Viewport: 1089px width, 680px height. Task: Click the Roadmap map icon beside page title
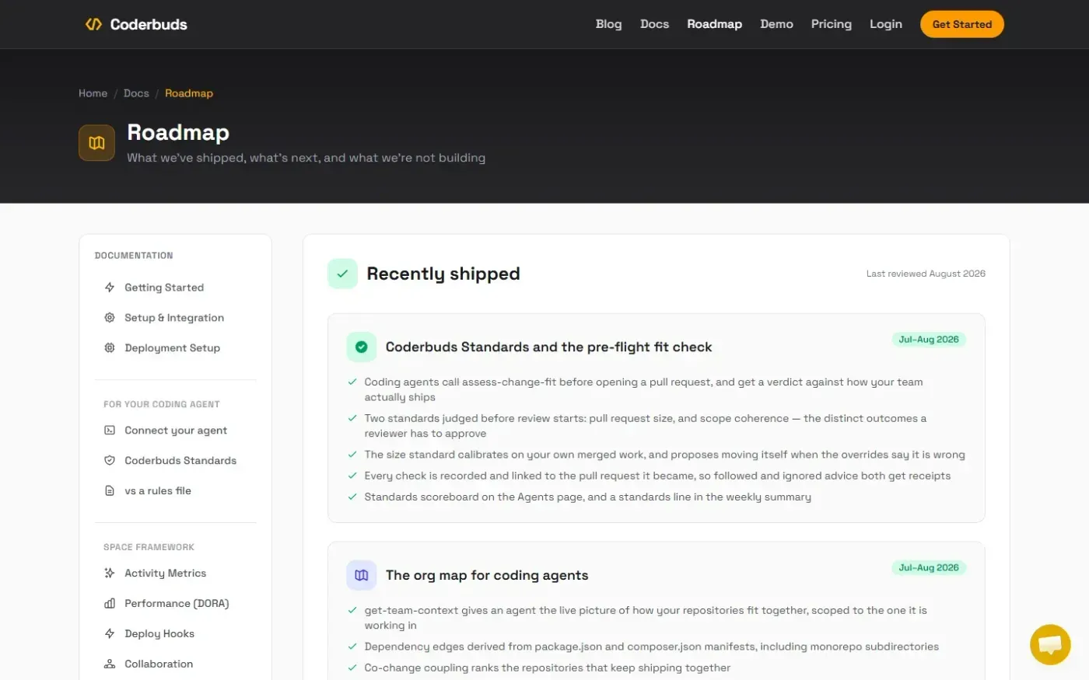pos(96,143)
